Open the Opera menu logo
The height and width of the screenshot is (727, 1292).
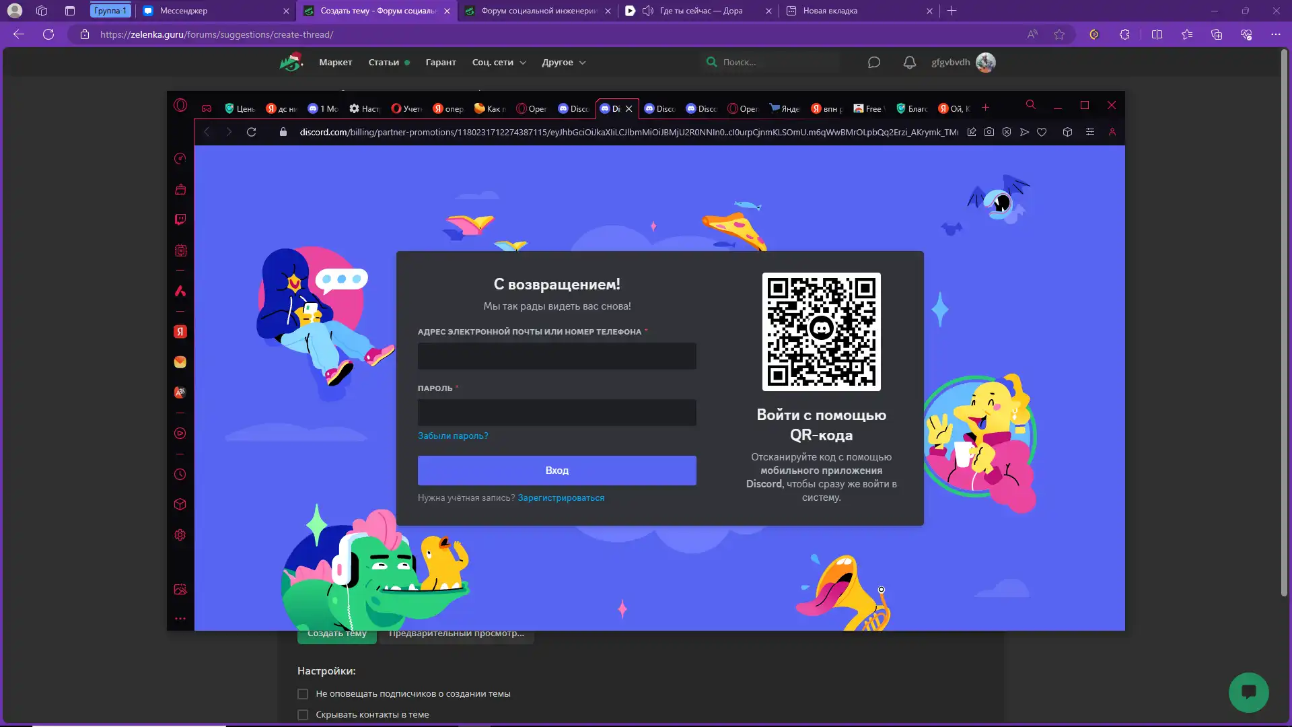click(180, 105)
